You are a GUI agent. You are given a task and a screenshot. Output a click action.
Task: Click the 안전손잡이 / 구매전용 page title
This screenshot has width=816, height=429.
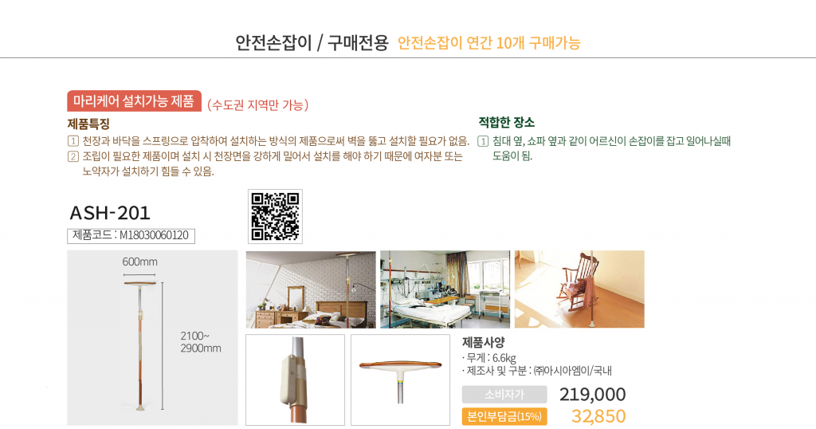312,43
